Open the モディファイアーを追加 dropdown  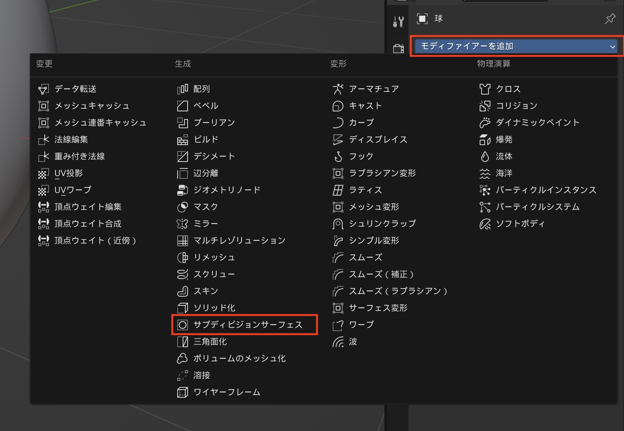(x=515, y=46)
